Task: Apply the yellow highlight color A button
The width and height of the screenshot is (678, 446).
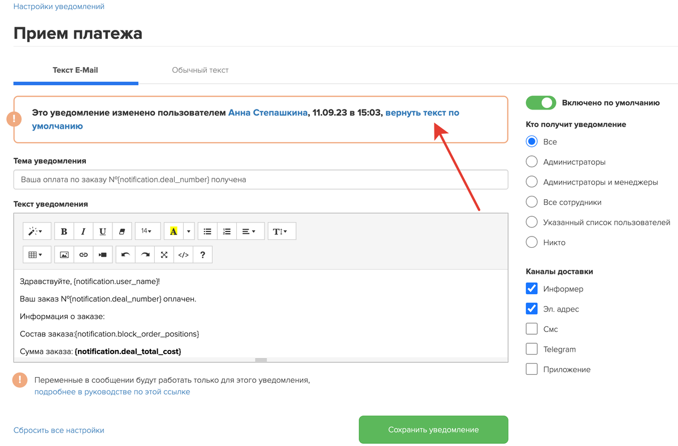Action: coord(173,231)
